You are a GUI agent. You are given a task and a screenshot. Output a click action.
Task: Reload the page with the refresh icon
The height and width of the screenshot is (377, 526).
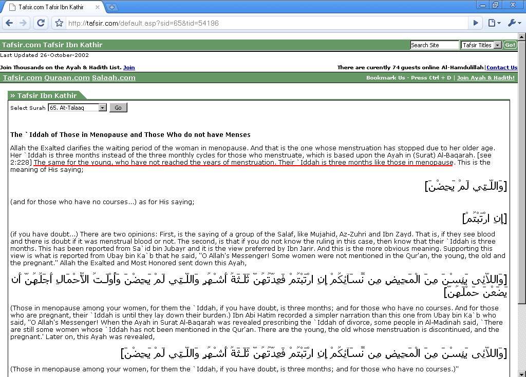pyautogui.click(x=41, y=23)
